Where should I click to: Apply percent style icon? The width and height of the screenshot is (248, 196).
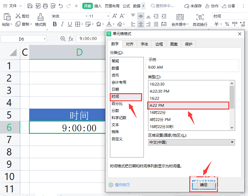[x=227, y=24]
